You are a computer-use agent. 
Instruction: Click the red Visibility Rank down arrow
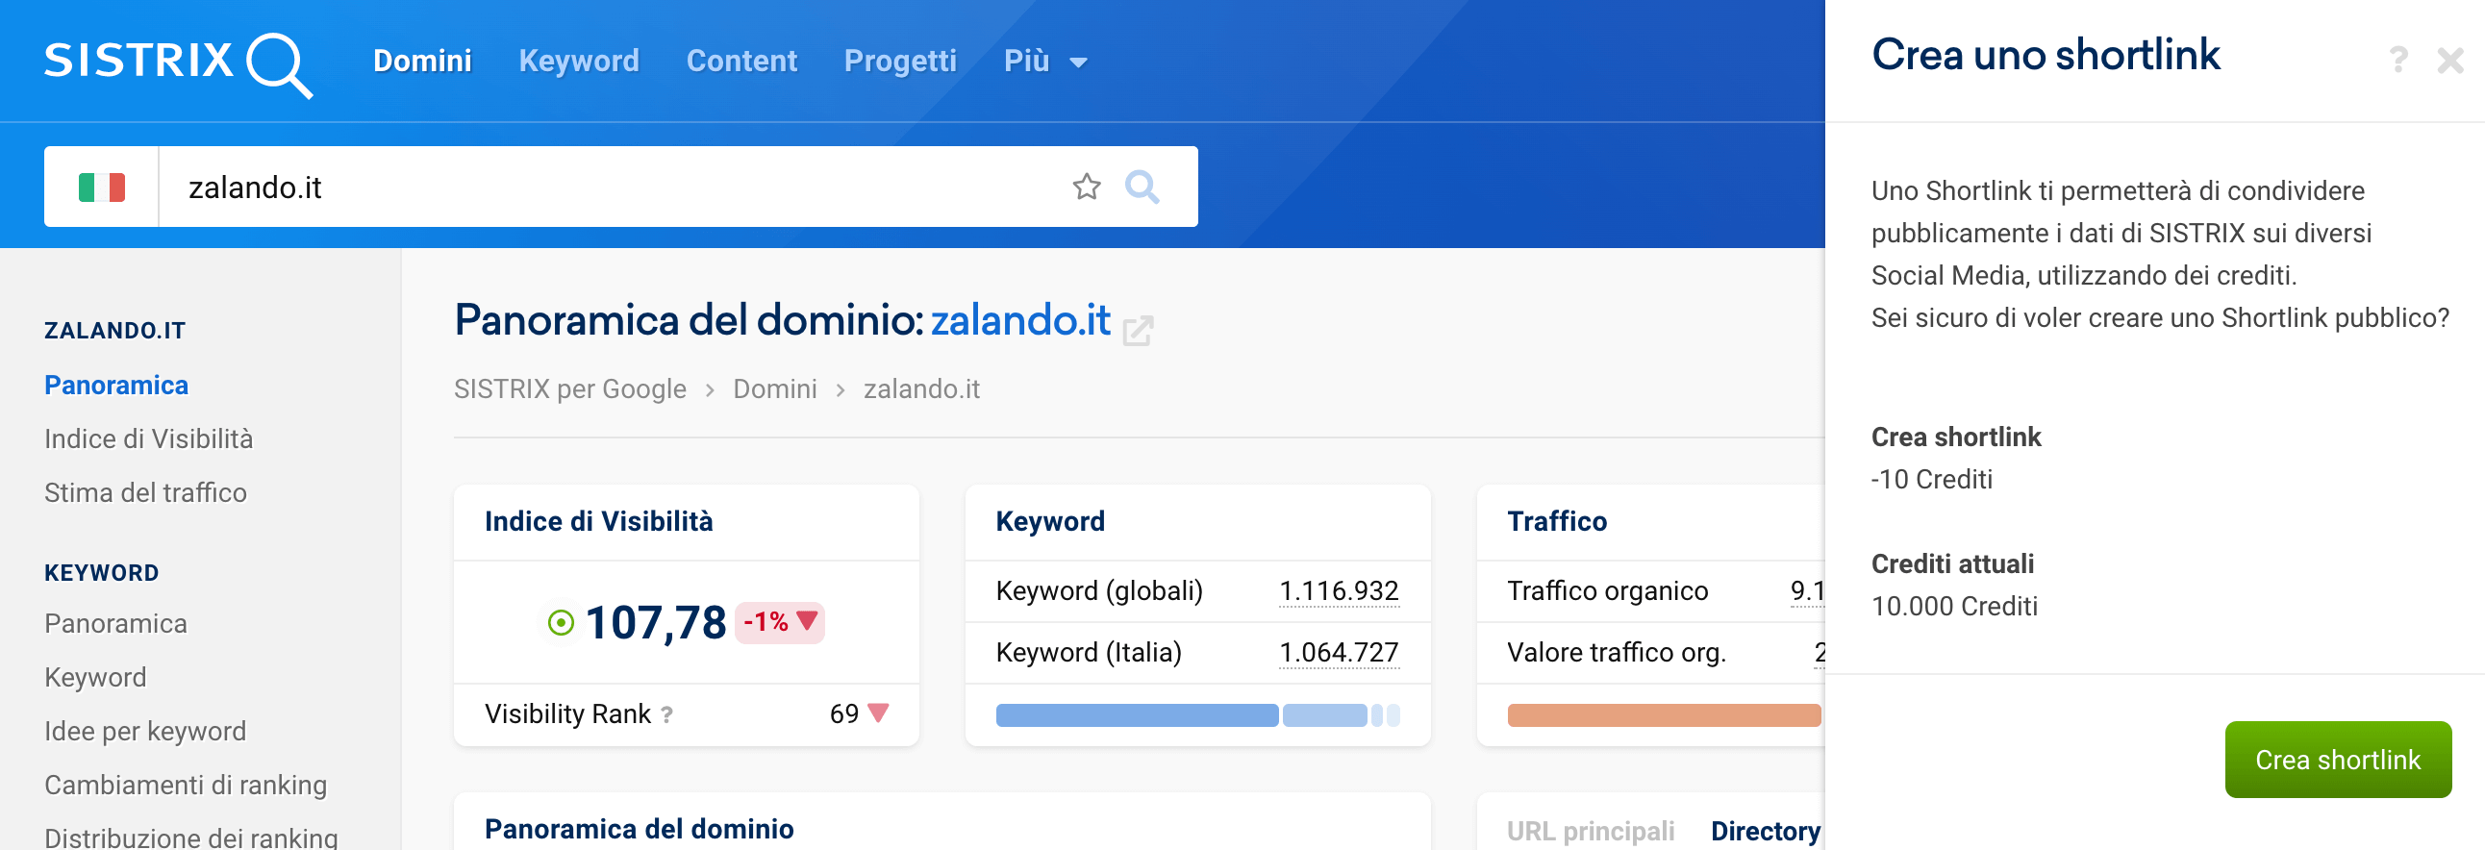[x=878, y=714]
